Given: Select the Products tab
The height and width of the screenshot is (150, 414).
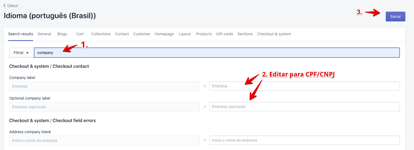Looking at the screenshot, I should pyautogui.click(x=204, y=34).
